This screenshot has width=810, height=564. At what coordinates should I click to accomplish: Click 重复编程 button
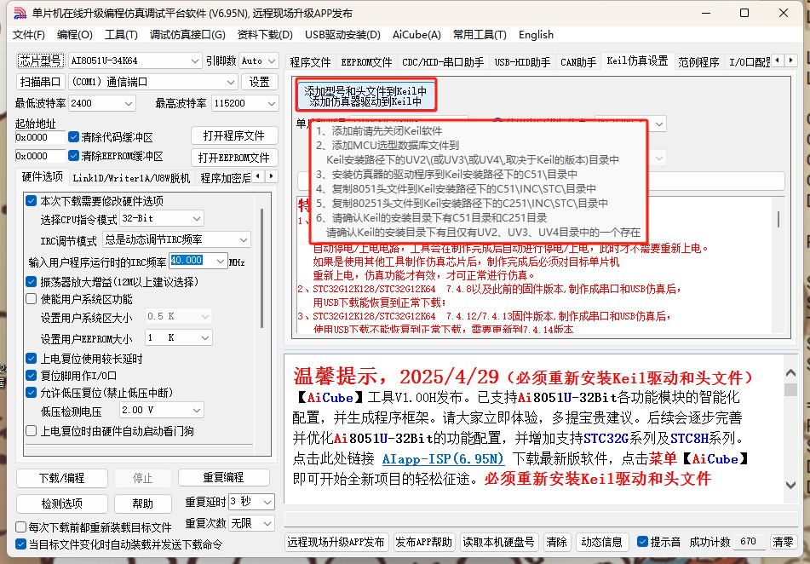point(224,477)
